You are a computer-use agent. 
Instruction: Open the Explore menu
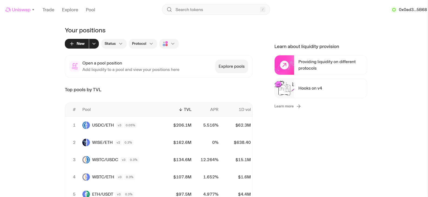(x=70, y=10)
